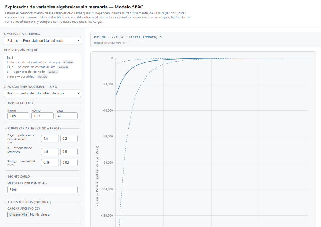Click the editable badge next to b exponente

point(53,72)
